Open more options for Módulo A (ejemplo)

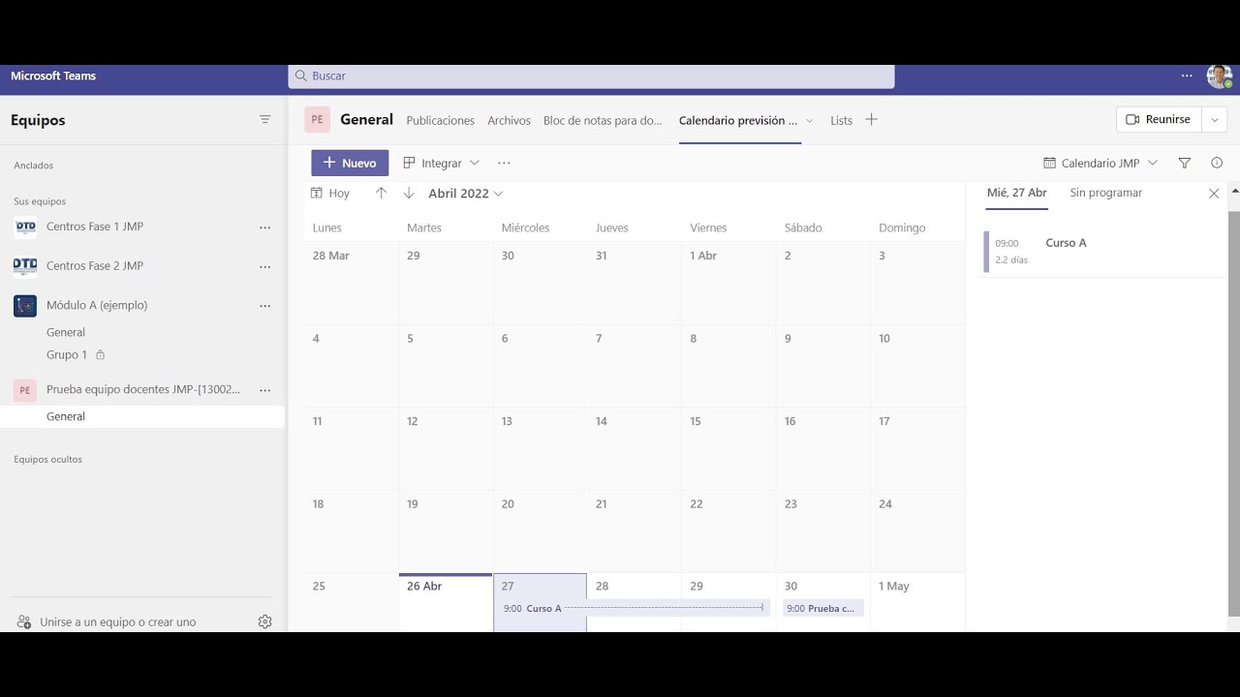[264, 306]
